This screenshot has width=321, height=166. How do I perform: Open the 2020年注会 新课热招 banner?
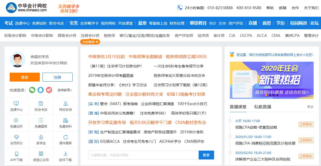pyautogui.click(x=271, y=80)
